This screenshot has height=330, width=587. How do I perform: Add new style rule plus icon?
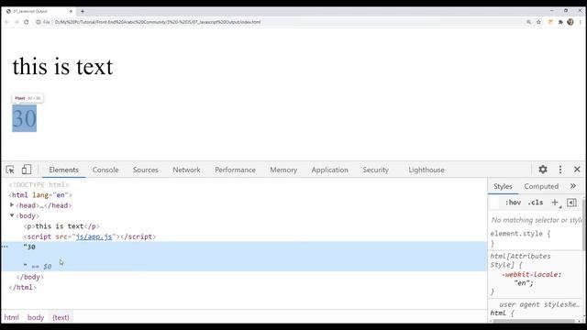tap(555, 203)
